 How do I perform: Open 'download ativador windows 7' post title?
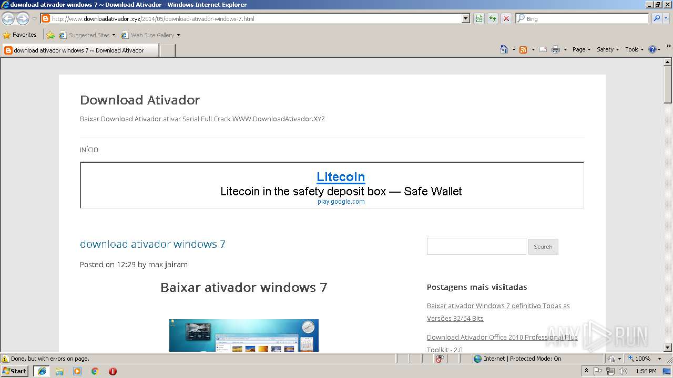[152, 244]
